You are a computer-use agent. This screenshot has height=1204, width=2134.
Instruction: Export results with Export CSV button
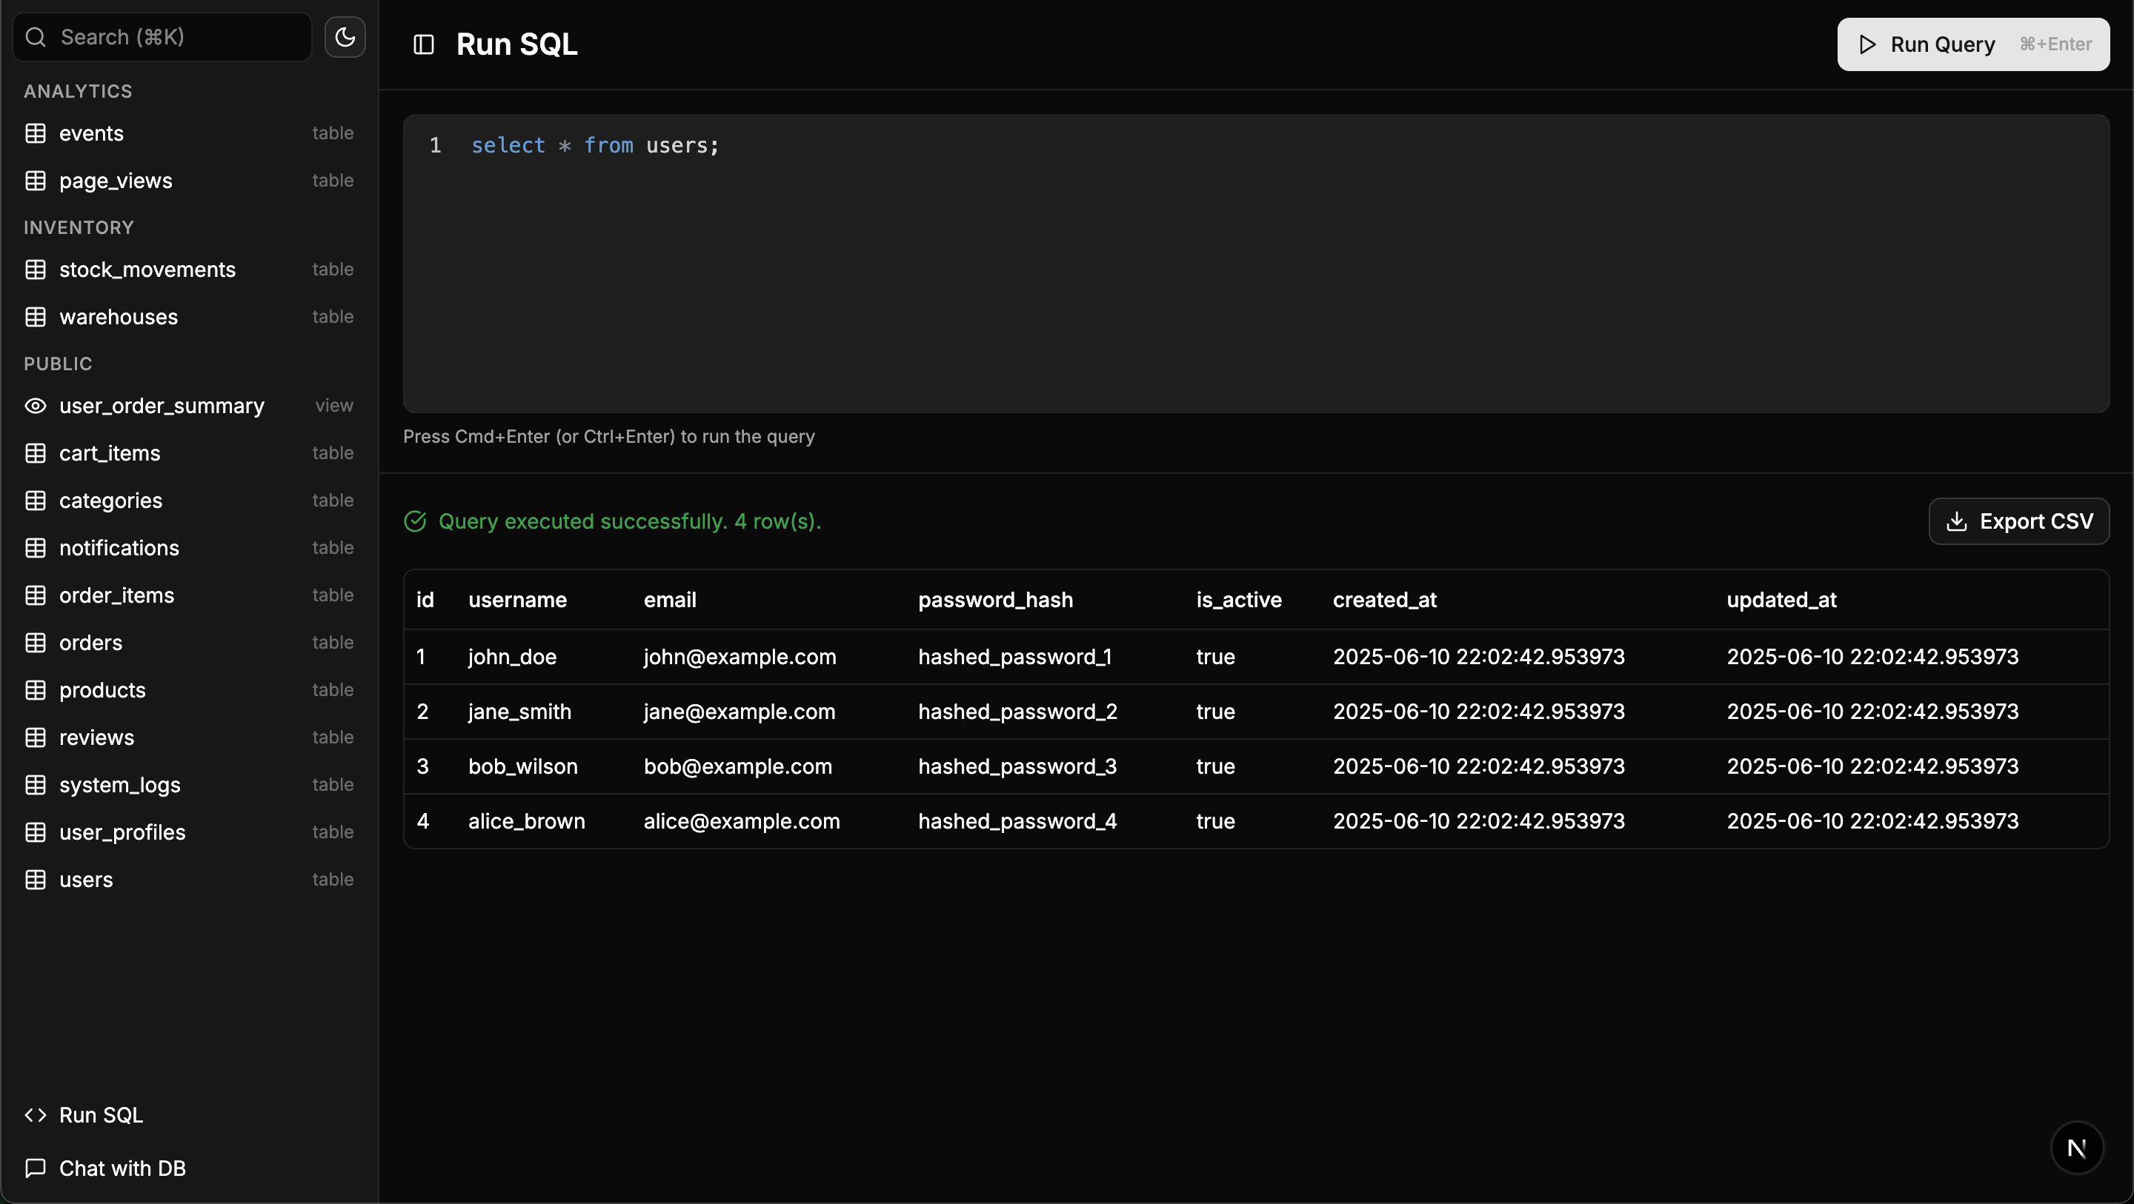2019,521
